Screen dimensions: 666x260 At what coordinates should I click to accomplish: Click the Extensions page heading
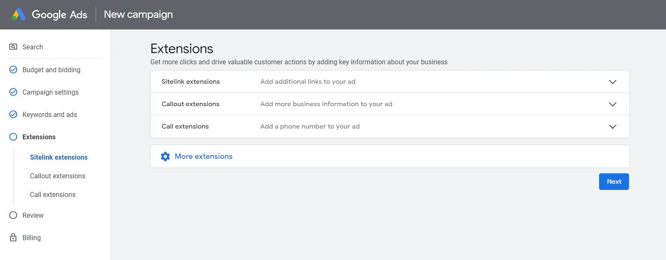coord(182,49)
